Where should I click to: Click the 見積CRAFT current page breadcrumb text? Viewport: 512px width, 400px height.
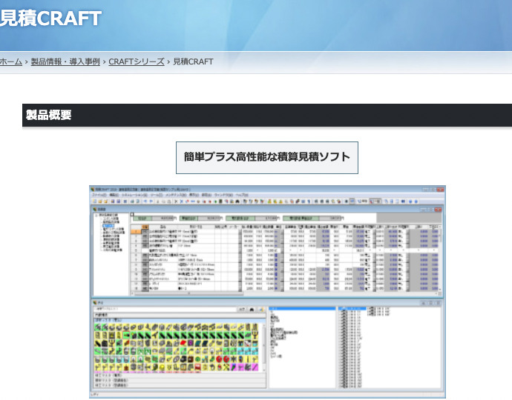[x=193, y=61]
